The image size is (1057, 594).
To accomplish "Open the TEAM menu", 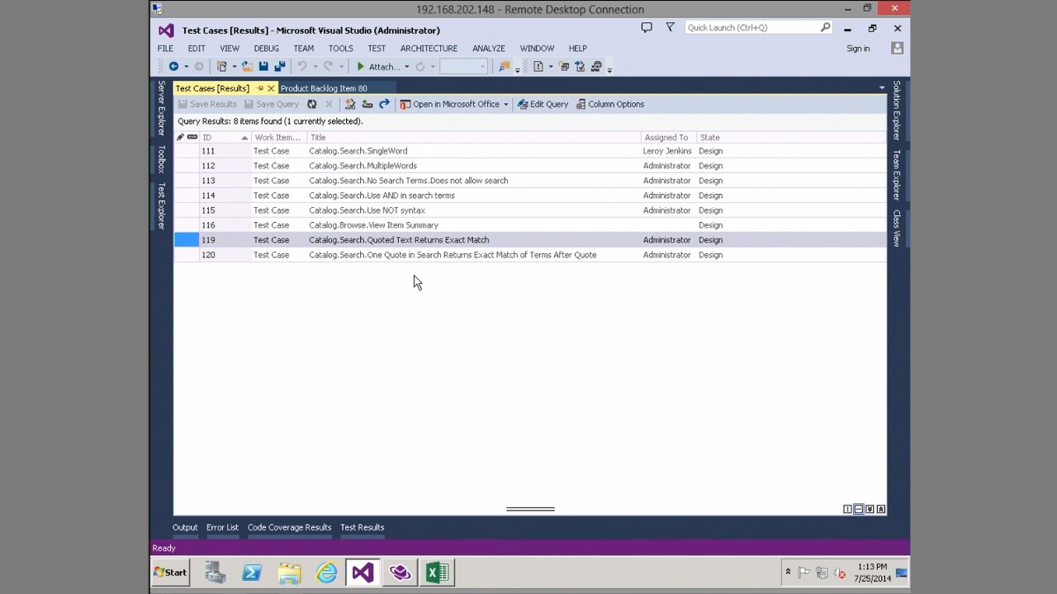I will pyautogui.click(x=303, y=49).
